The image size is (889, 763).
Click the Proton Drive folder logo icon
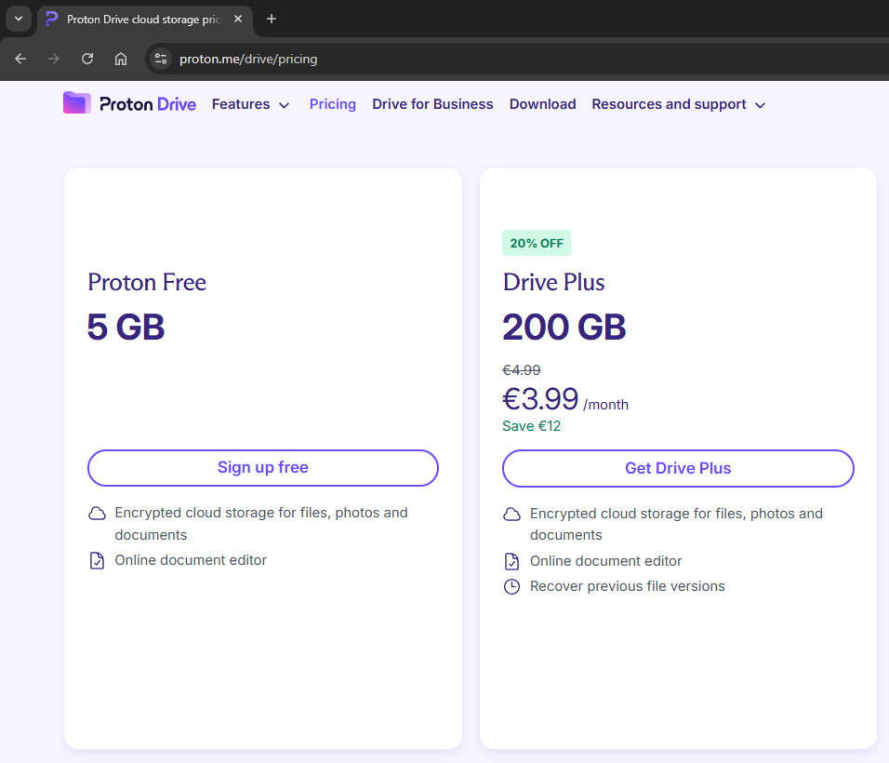coord(77,103)
